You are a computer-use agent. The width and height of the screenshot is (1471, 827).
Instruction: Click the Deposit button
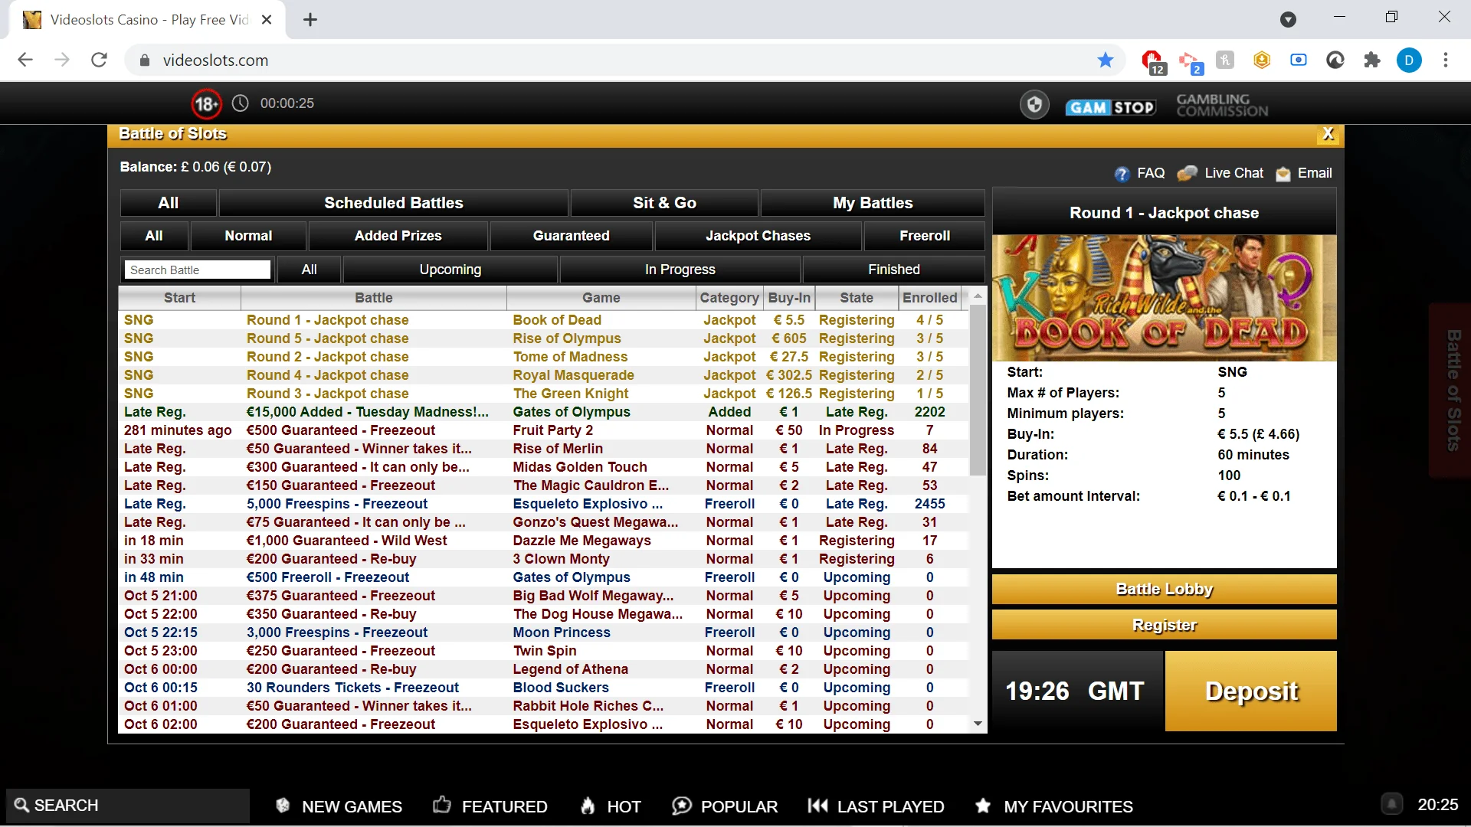[x=1251, y=691]
